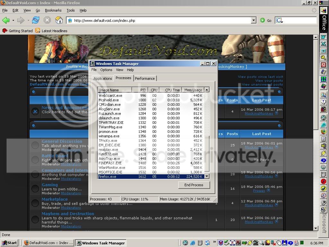
Task: Open URL history dropdown arrow
Action: [x=254, y=20]
